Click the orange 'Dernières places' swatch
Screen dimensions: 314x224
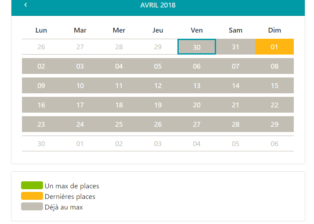[x=32, y=196]
